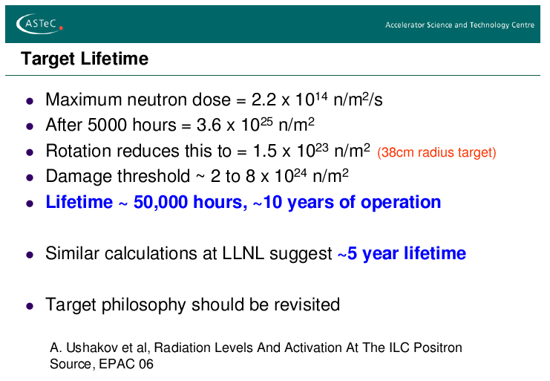Click the ASTeC logo in the header
This screenshot has width=550, height=381.
[39, 24]
